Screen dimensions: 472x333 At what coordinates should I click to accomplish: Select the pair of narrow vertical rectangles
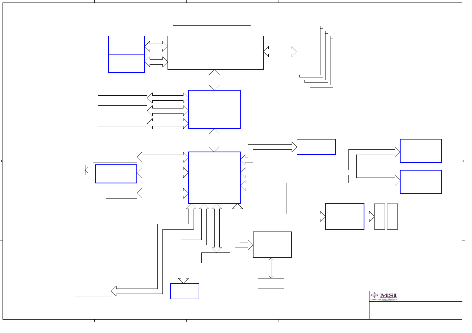pyautogui.click(x=386, y=217)
